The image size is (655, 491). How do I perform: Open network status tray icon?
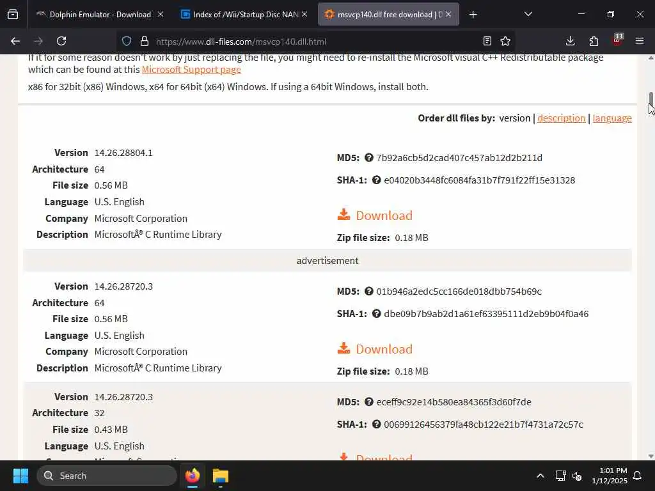pos(560,476)
